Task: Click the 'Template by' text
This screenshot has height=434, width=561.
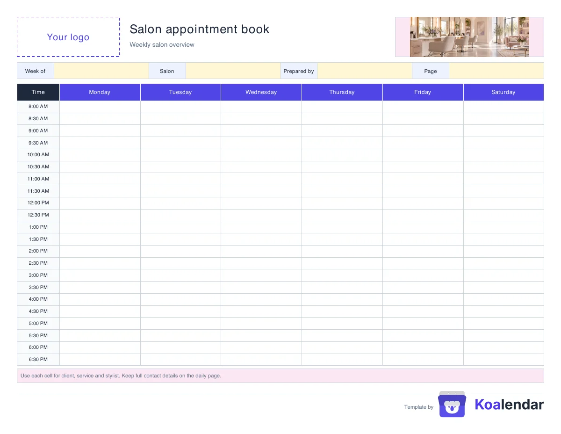Action: pyautogui.click(x=419, y=407)
